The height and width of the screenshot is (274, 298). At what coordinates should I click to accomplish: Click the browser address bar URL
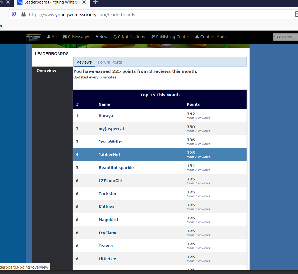[x=82, y=15]
